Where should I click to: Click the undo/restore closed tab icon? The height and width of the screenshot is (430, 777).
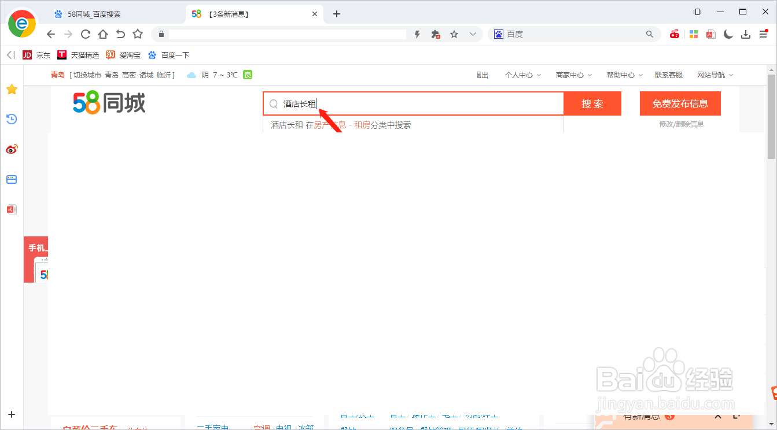click(120, 34)
